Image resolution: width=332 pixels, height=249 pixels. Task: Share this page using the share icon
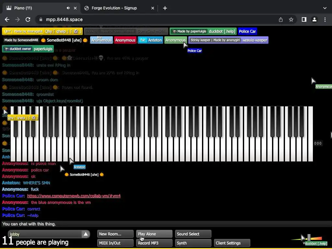[x=281, y=19]
